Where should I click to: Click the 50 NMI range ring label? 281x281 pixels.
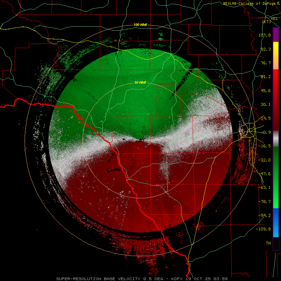[x=140, y=82]
